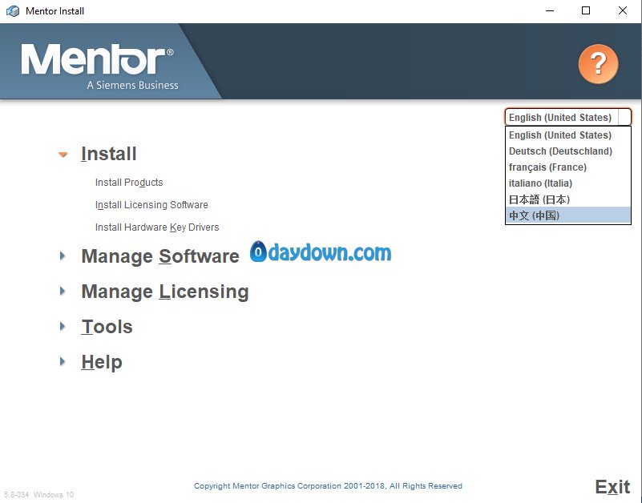Collapse the Install section arrow

[63, 155]
